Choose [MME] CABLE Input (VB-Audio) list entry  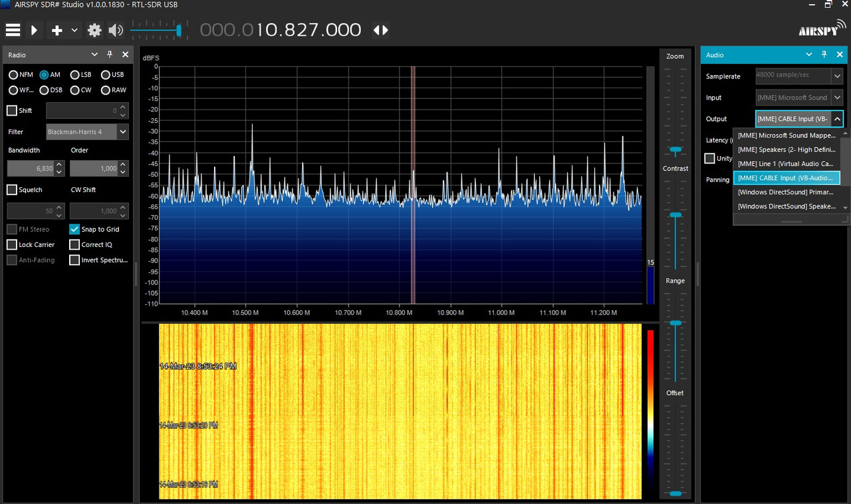787,178
